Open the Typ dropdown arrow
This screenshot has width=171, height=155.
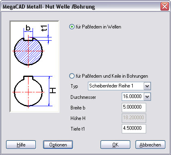[147, 86]
